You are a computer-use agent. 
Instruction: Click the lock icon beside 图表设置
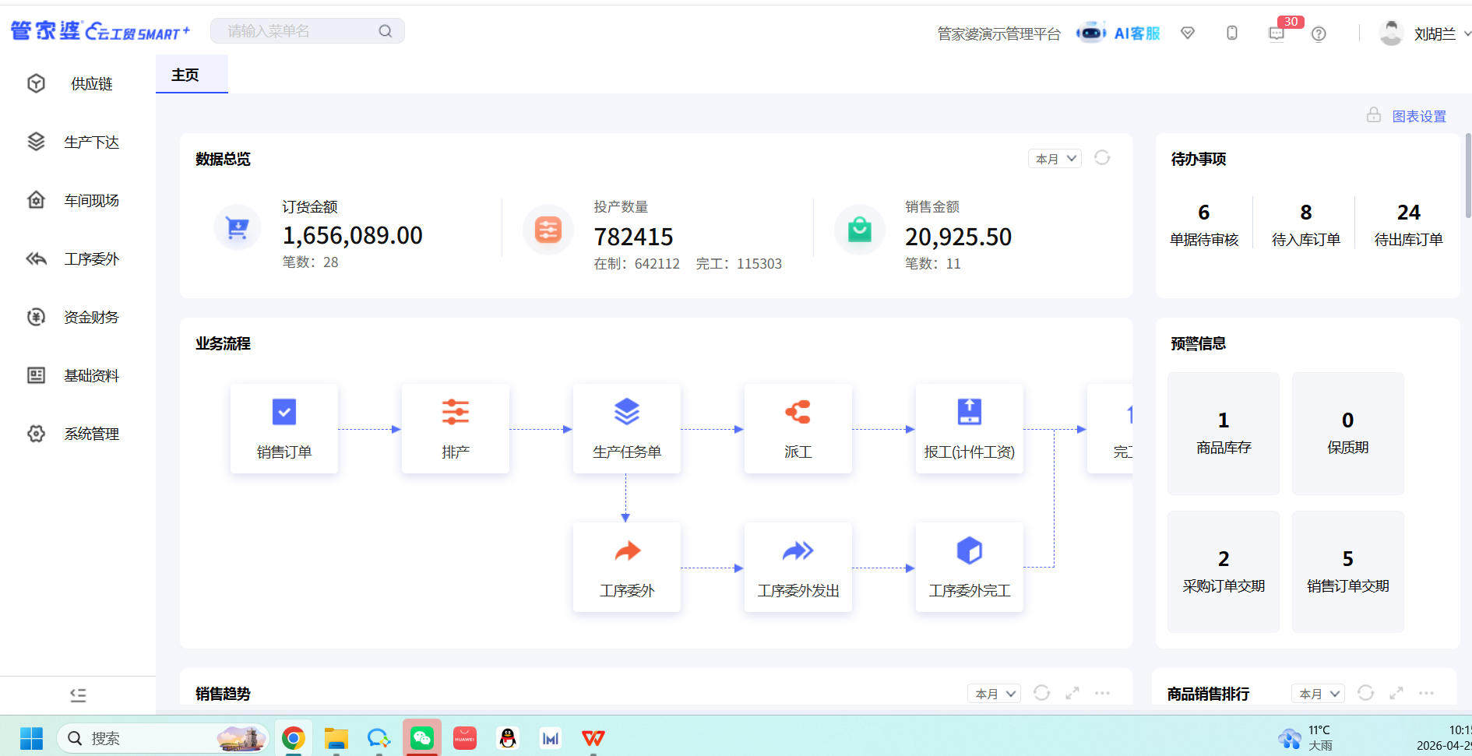(1374, 115)
